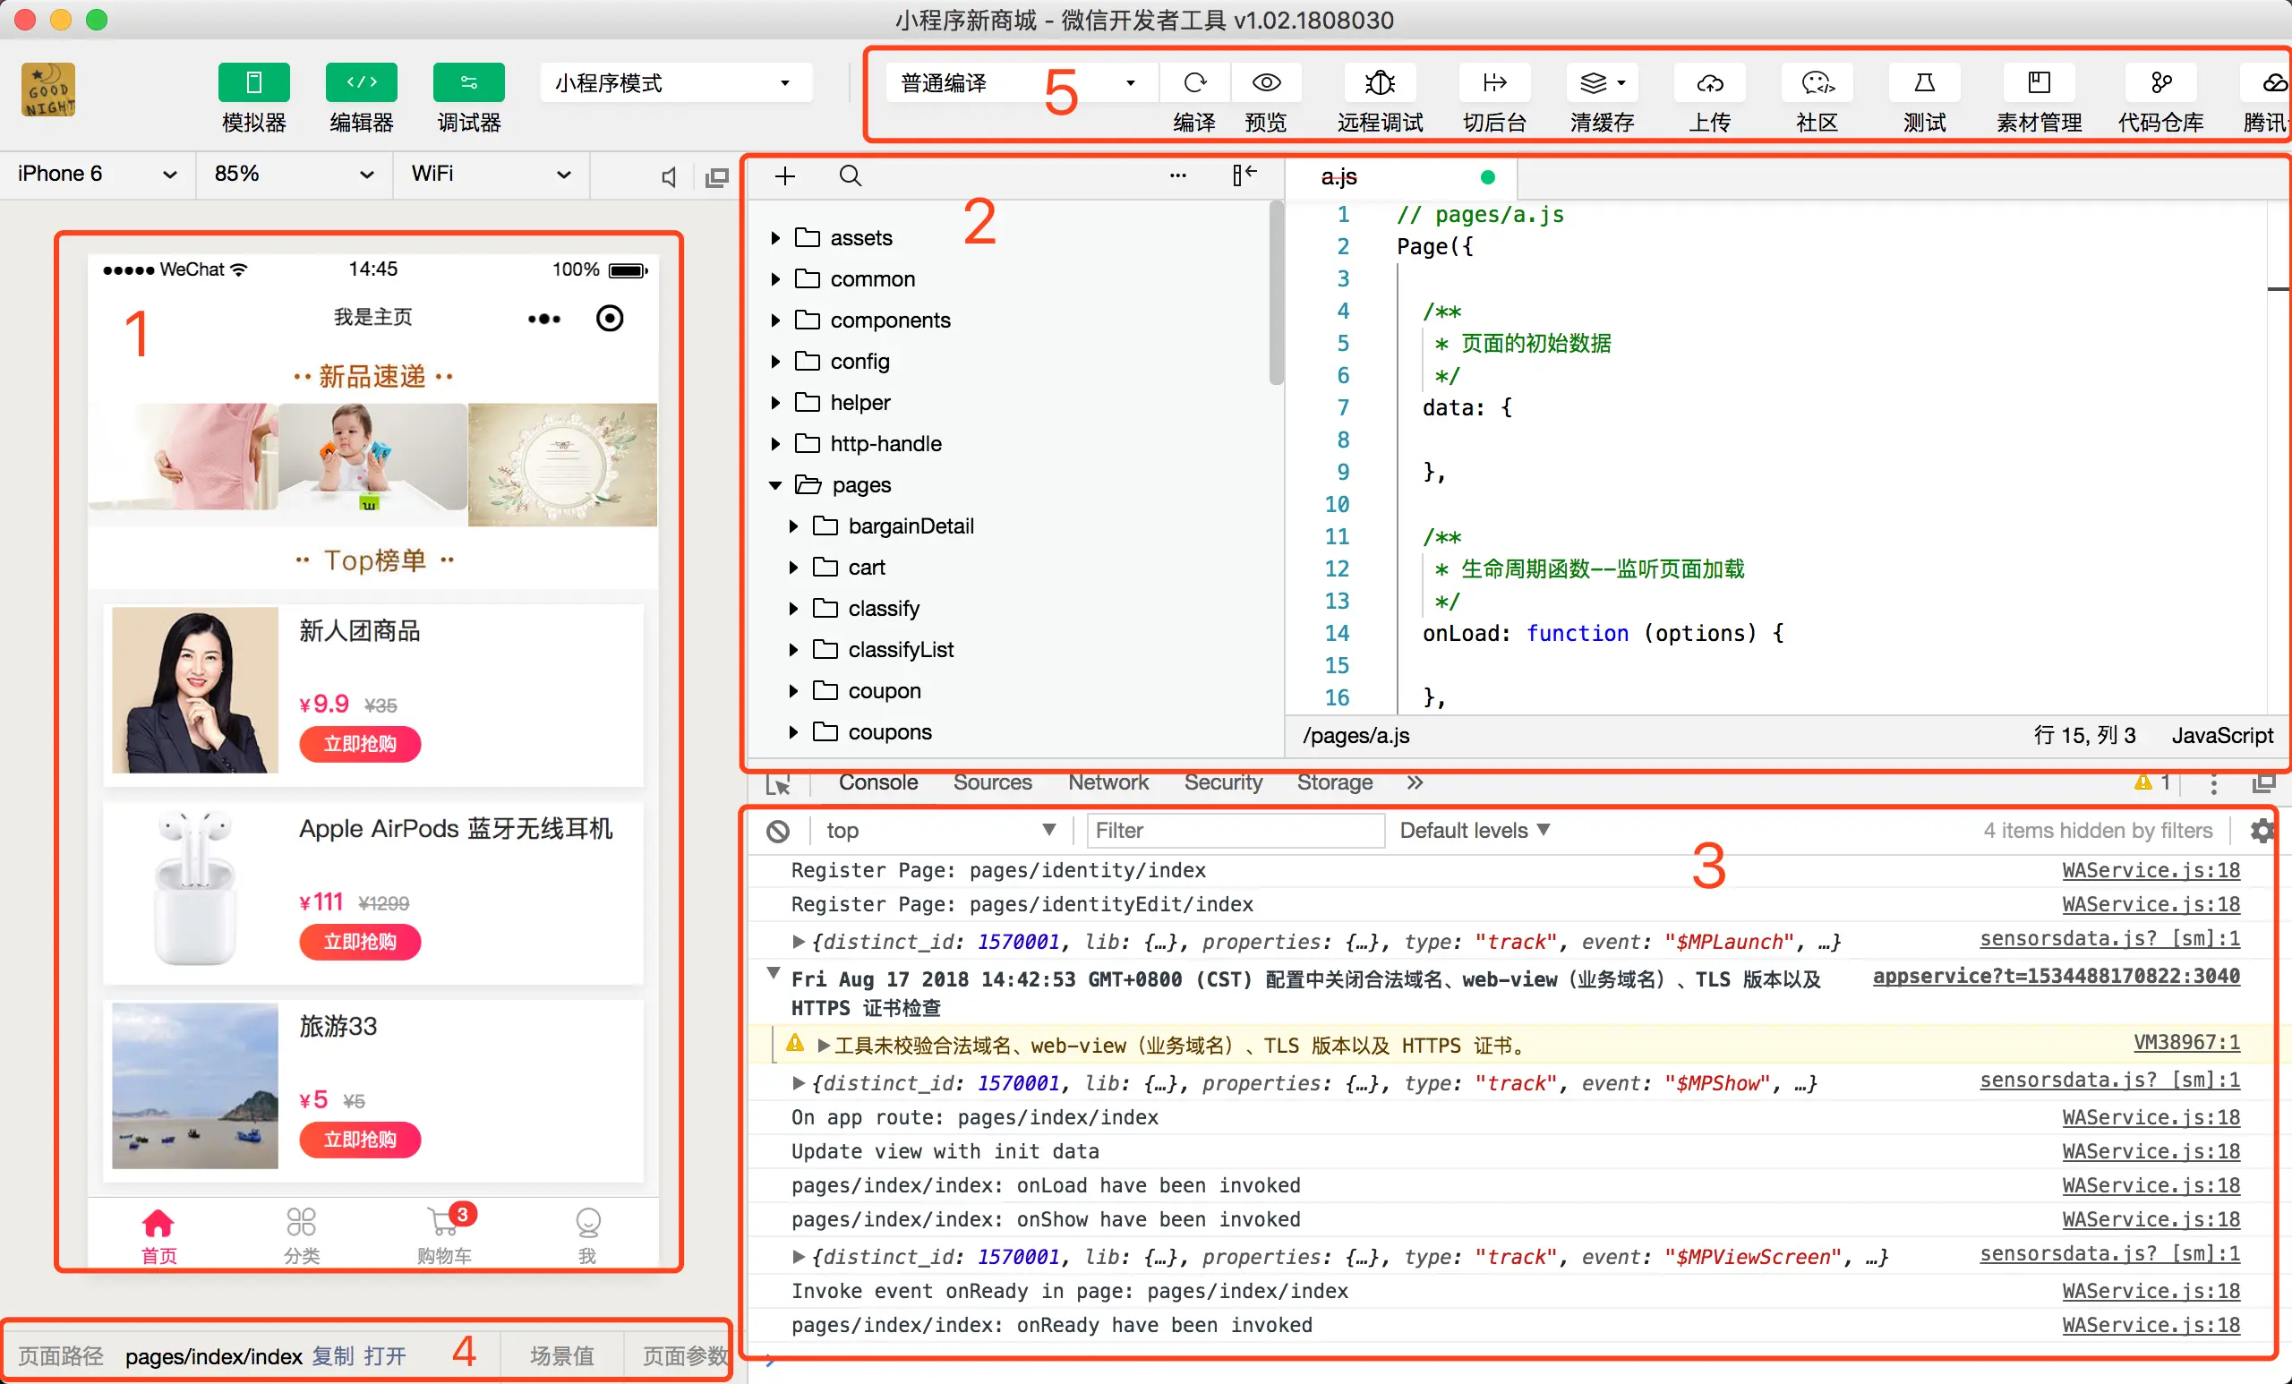Open the code repository icon

2159,82
